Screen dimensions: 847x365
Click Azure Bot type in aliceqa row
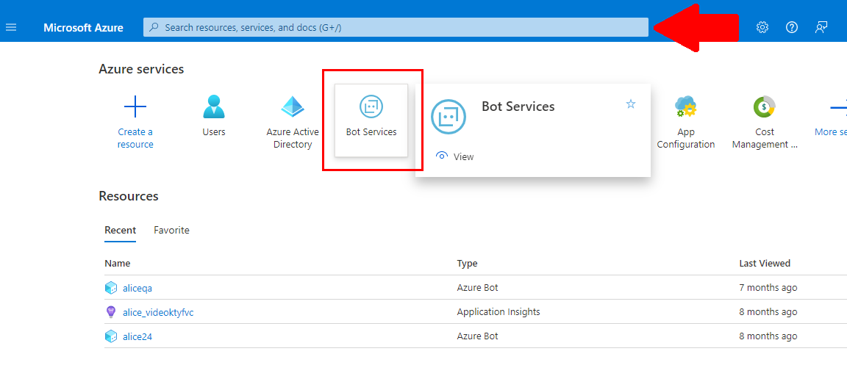pos(477,288)
